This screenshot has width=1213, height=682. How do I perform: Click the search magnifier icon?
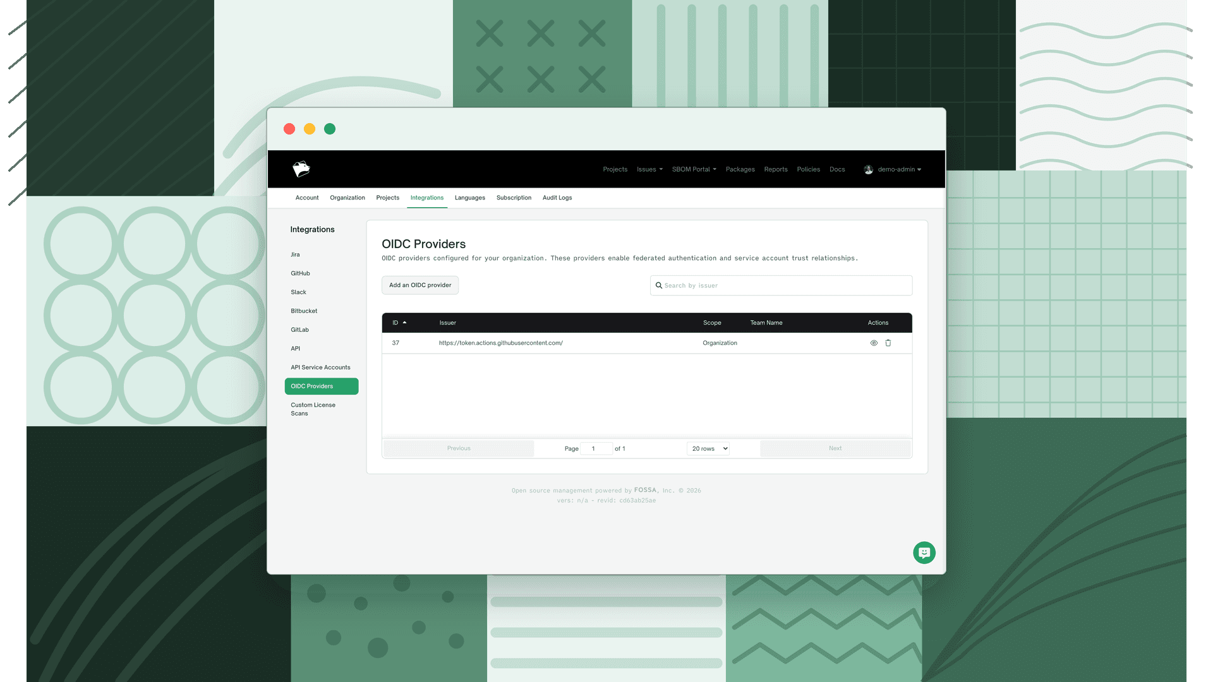pyautogui.click(x=659, y=285)
